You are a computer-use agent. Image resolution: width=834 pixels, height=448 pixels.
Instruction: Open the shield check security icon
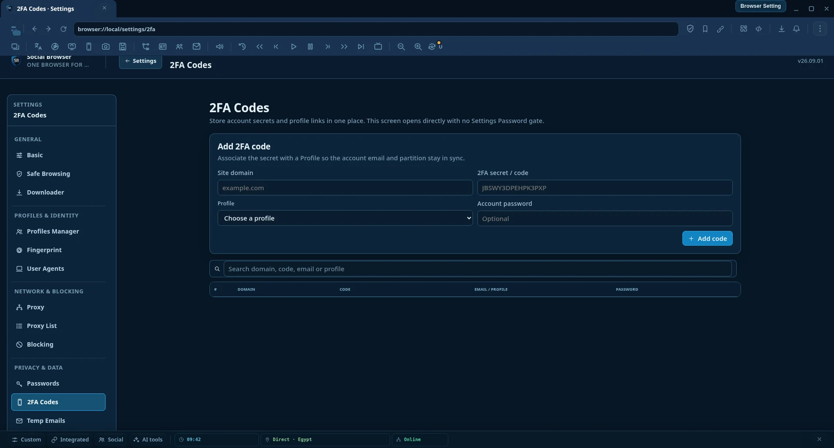[x=690, y=29]
